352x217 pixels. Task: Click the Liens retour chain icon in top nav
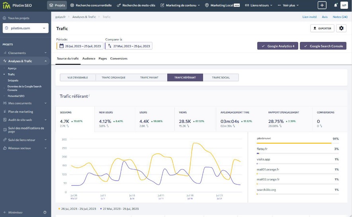pos(247,5)
